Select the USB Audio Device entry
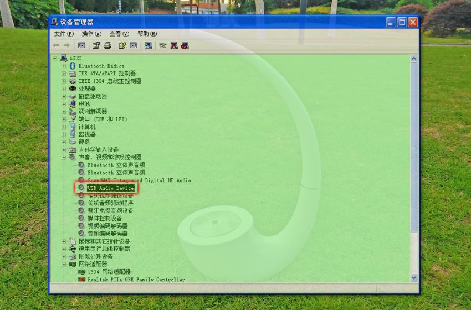471x310 pixels. tap(110, 188)
